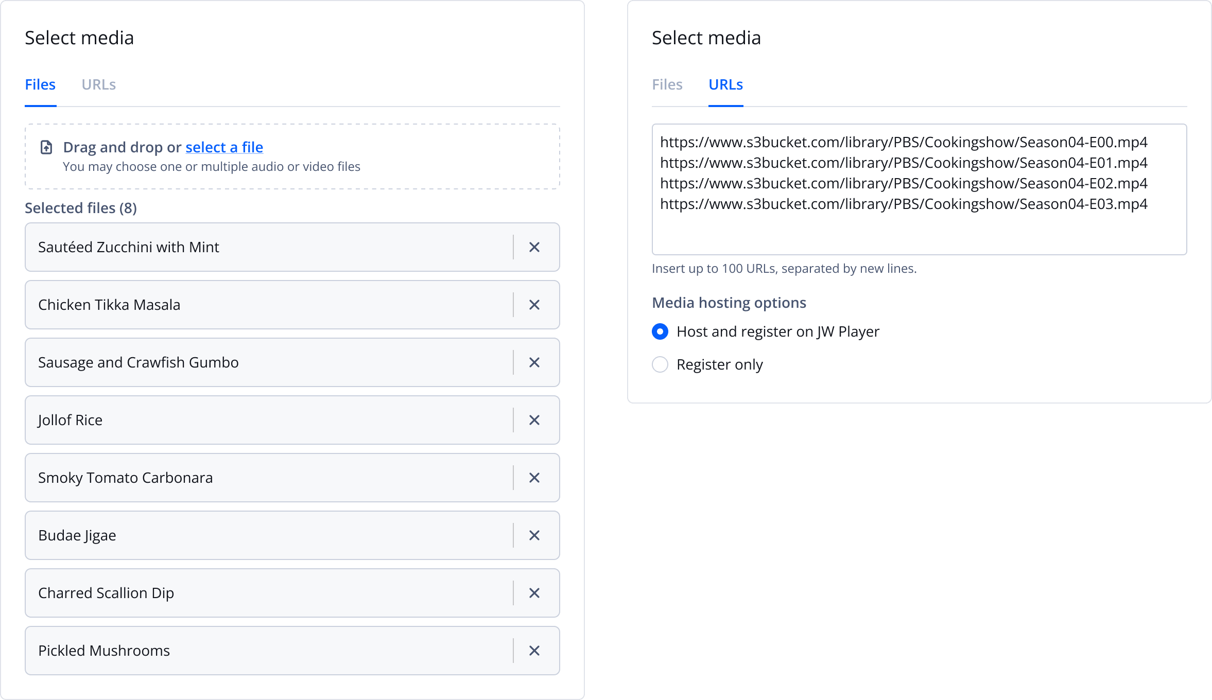Select the URLs tab in right panel
Screen dimensions: 1212x700
(x=725, y=84)
